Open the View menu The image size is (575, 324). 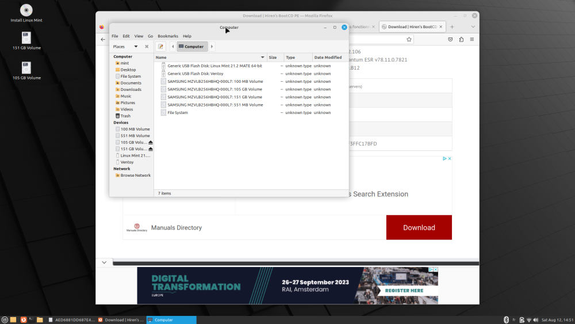(x=139, y=36)
